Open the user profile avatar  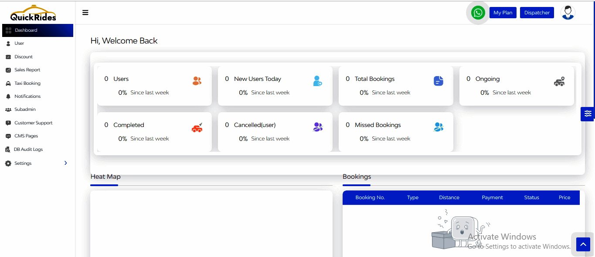568,13
